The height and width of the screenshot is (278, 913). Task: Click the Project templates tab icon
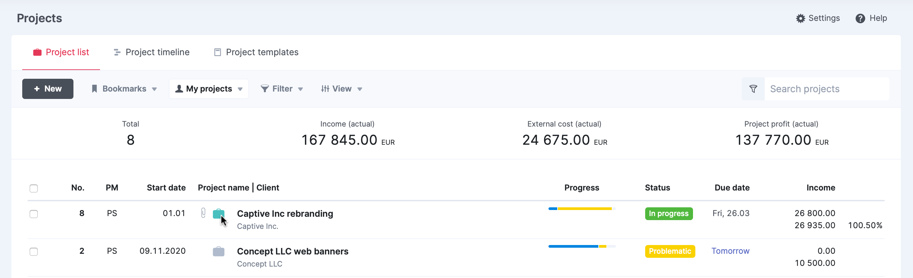[217, 53]
